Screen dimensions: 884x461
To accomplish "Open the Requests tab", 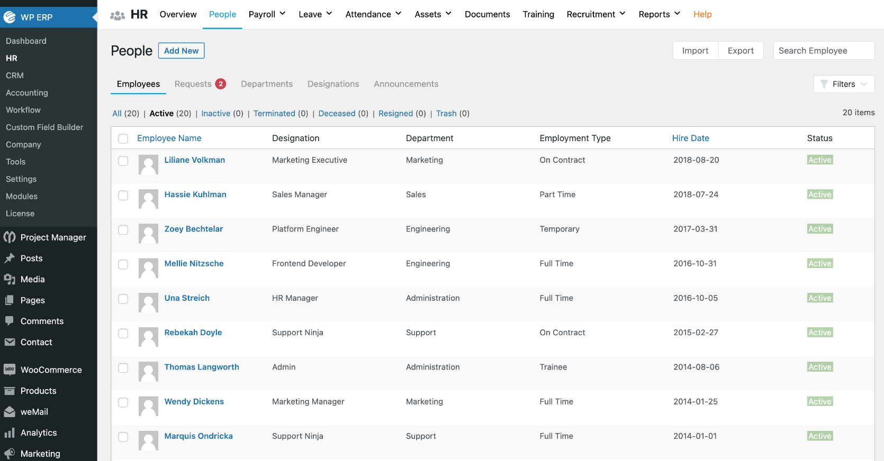I will [193, 84].
